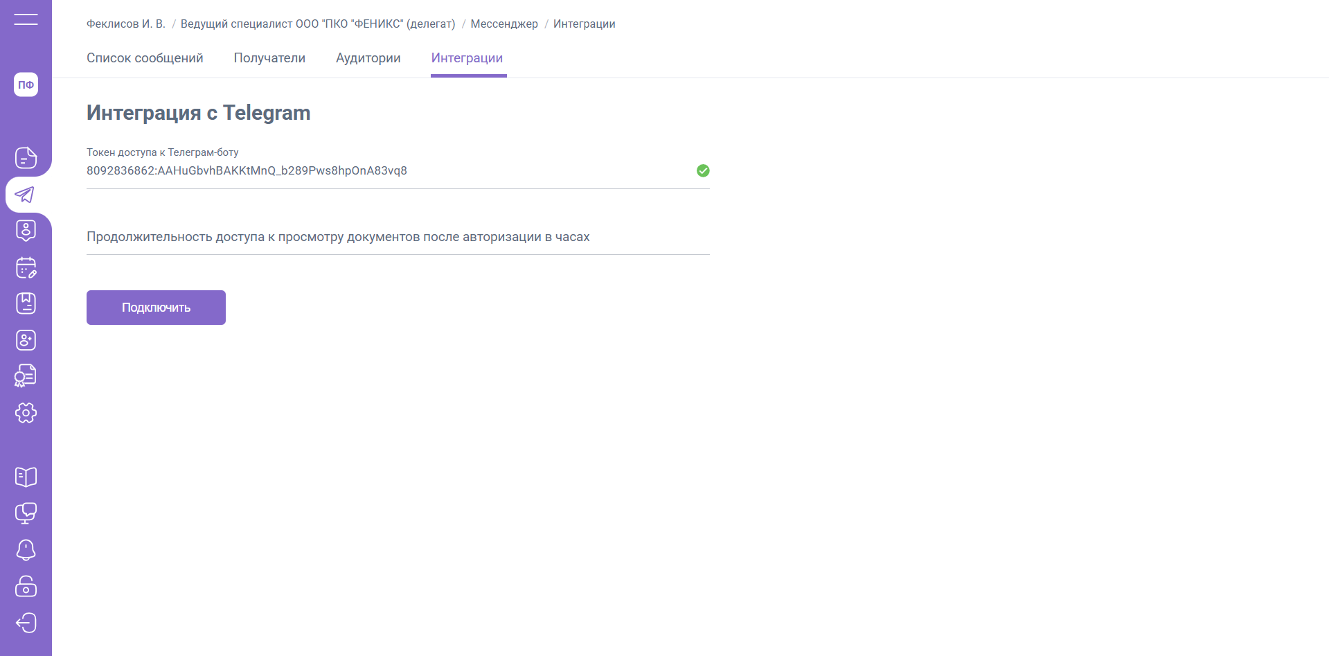Switch to Получатели tab
The height and width of the screenshot is (656, 1329).
269,58
